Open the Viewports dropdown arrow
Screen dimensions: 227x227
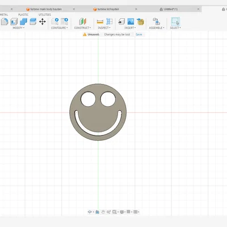[138, 212]
